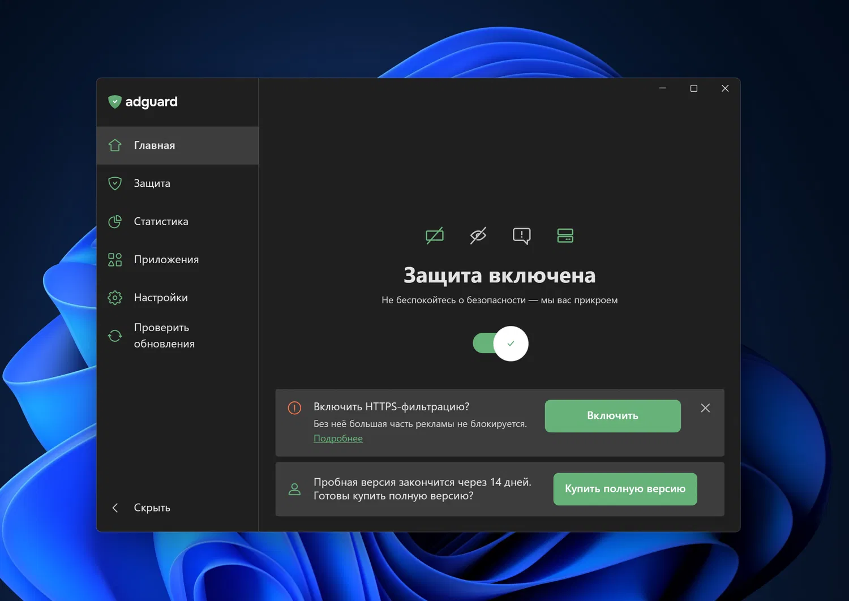Click the orange warning icon in HTTPS notice

(x=294, y=408)
